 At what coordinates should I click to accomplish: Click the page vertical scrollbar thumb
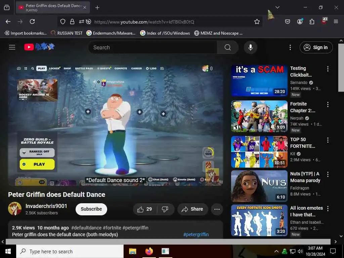341,68
